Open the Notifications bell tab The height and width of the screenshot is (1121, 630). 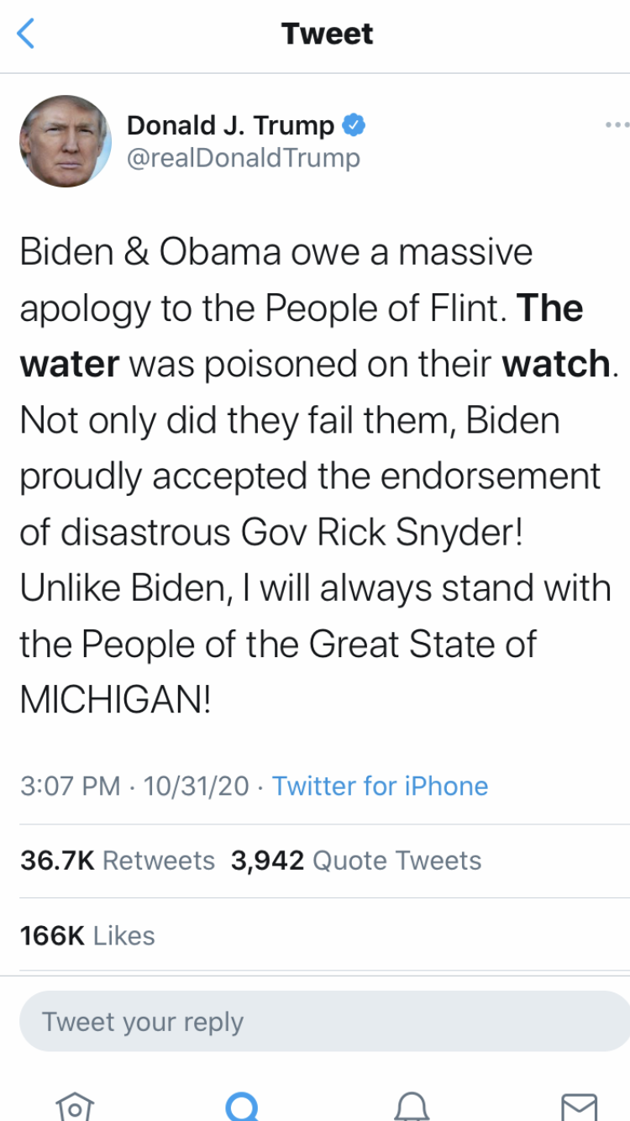pyautogui.click(x=411, y=1106)
